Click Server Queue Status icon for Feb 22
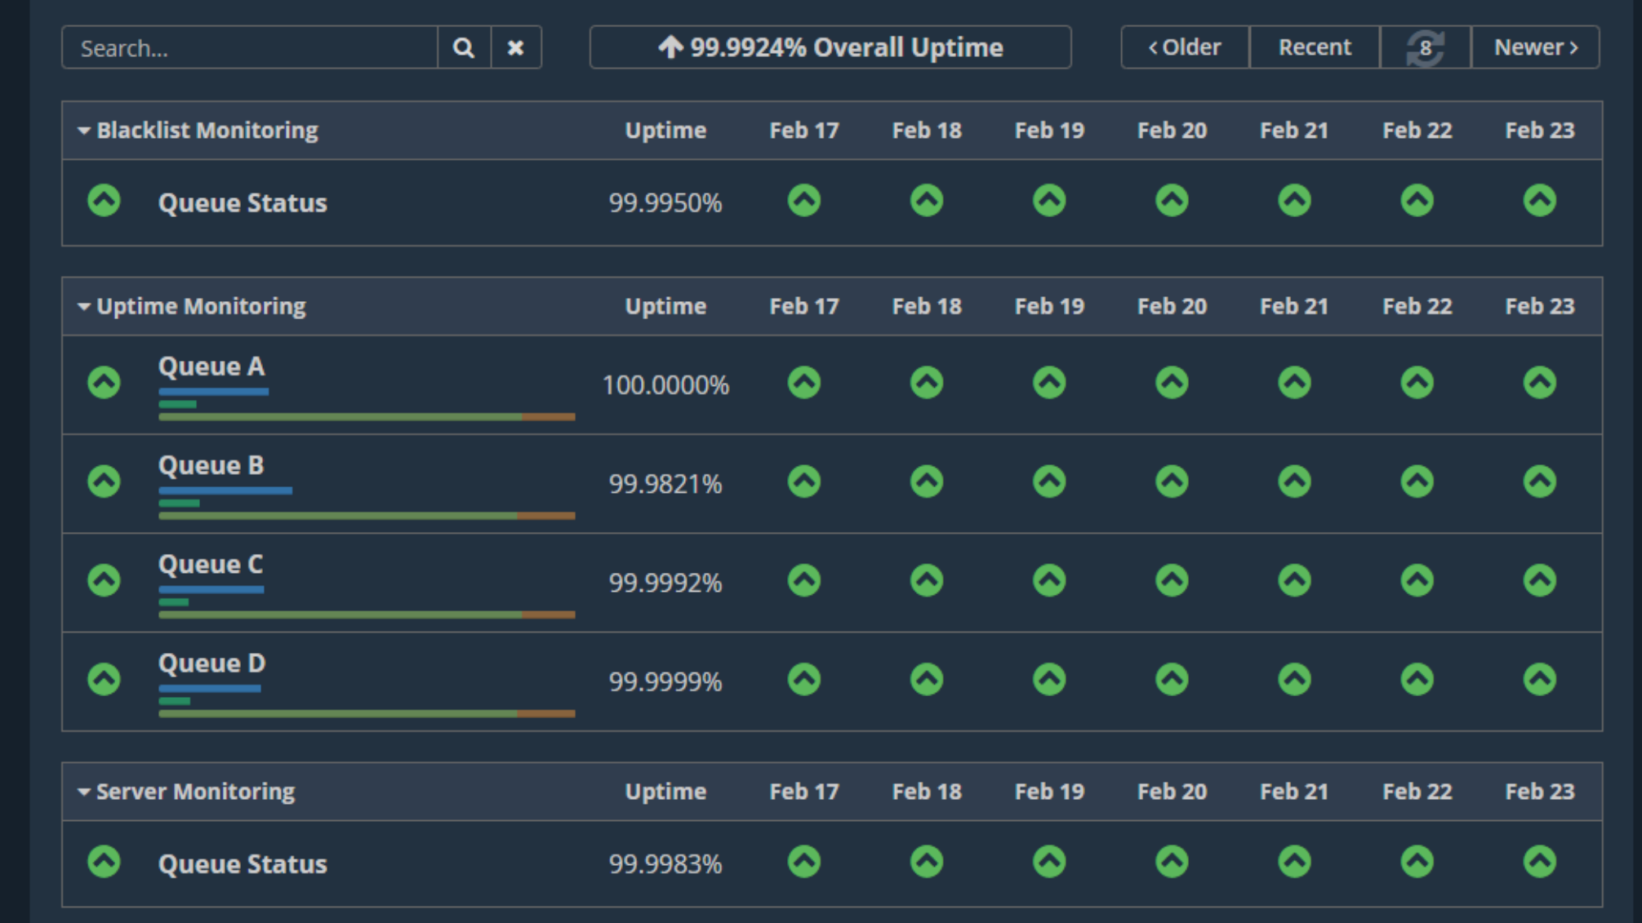 pyautogui.click(x=1417, y=862)
